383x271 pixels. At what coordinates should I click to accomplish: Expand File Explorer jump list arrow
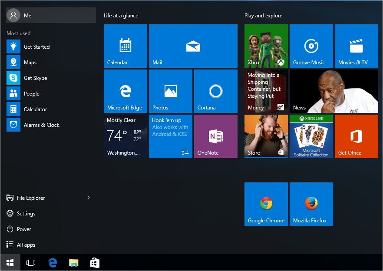[89, 198]
